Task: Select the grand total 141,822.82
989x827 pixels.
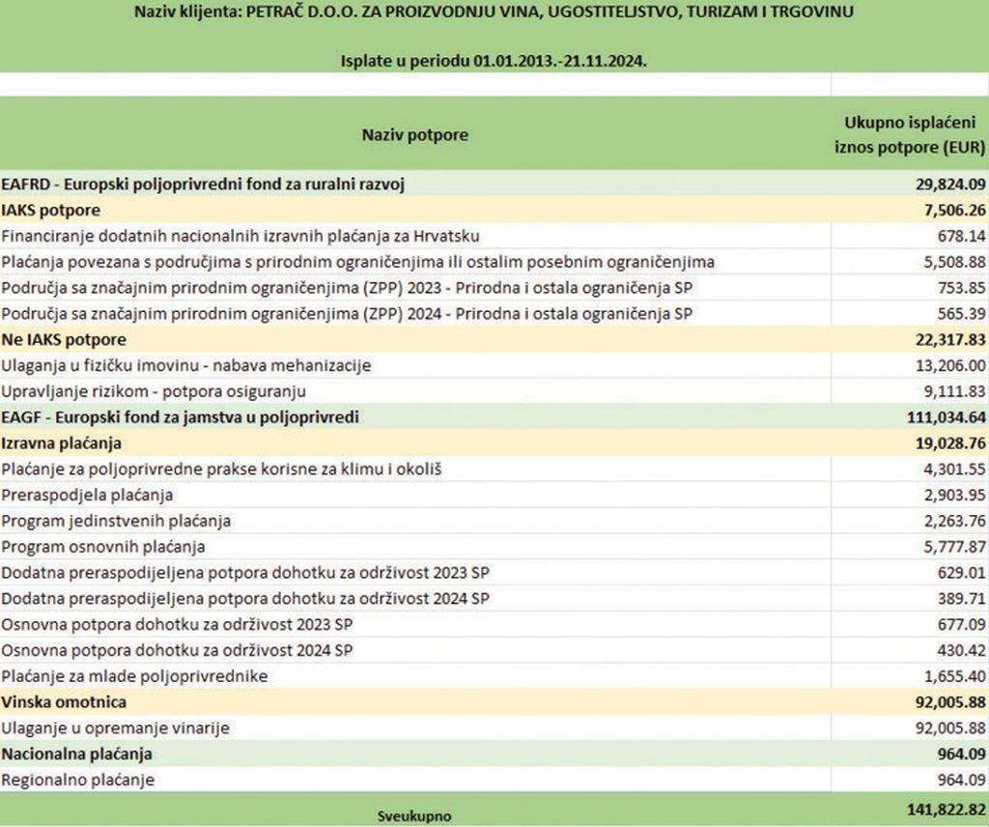Action: click(947, 810)
